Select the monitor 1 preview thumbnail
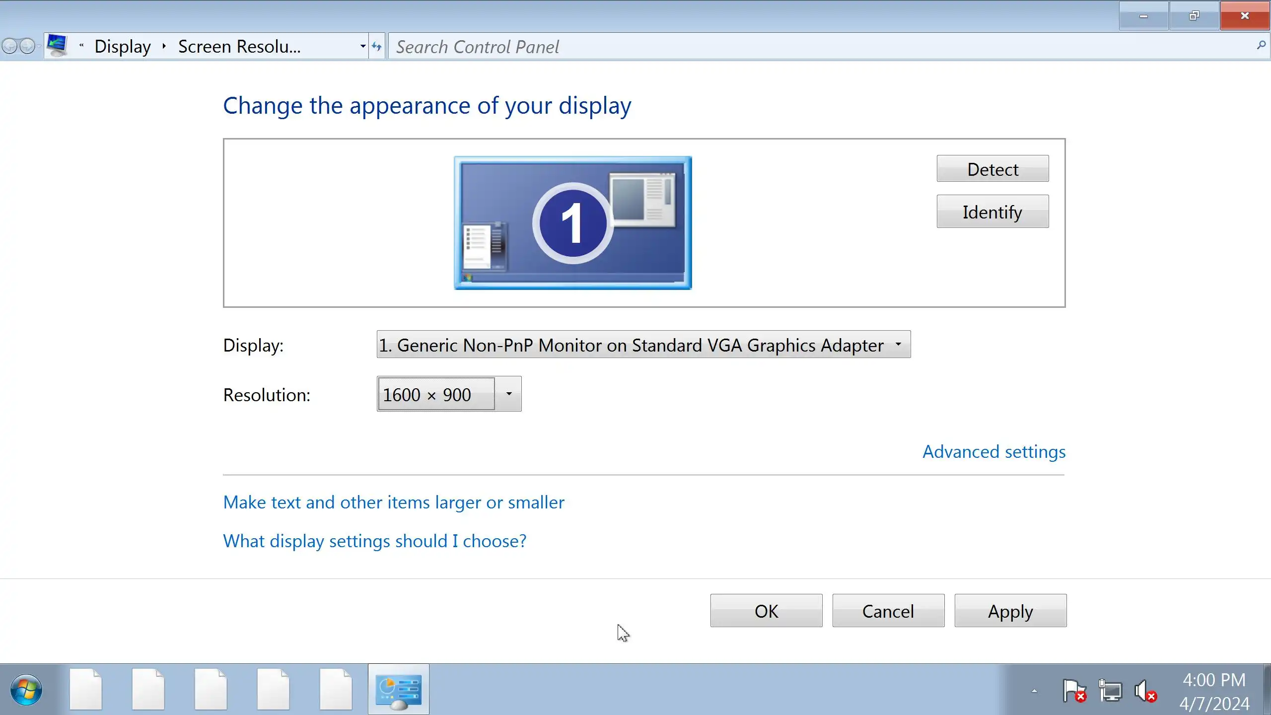The width and height of the screenshot is (1271, 715). (x=572, y=223)
